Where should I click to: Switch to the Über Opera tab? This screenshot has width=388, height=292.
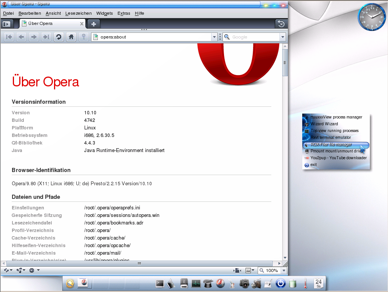tap(53, 24)
